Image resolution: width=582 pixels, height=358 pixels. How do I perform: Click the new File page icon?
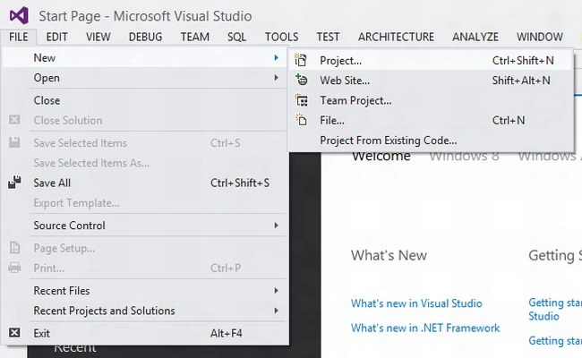pyautogui.click(x=301, y=120)
